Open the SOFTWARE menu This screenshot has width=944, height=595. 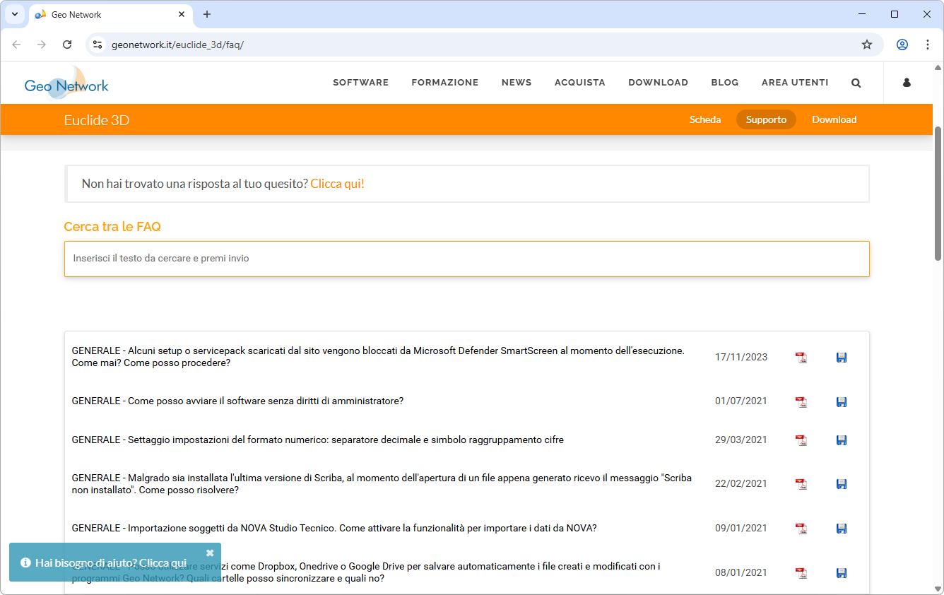pos(360,83)
